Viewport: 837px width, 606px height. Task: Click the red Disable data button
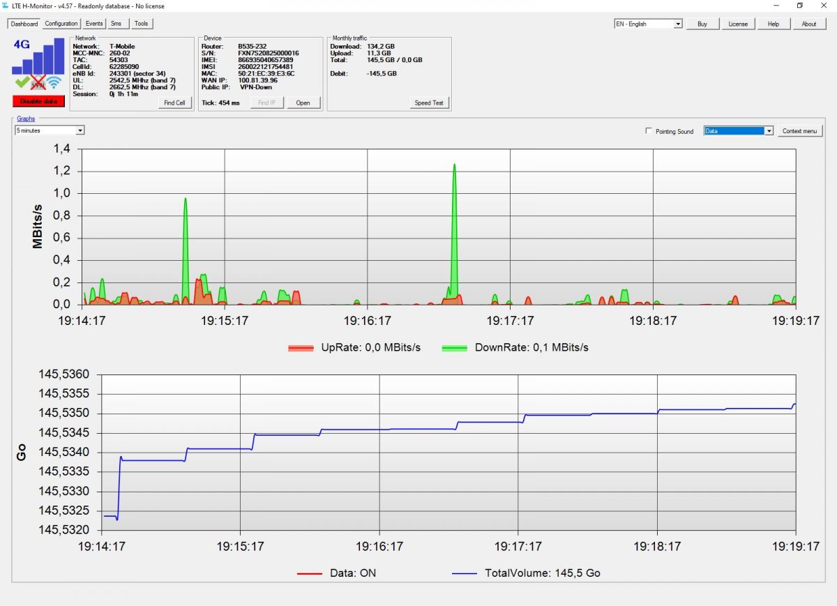coord(38,102)
